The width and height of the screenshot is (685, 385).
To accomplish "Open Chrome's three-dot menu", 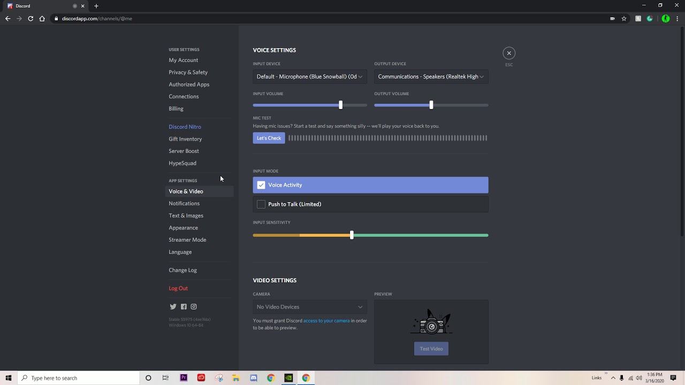I will pos(676,18).
